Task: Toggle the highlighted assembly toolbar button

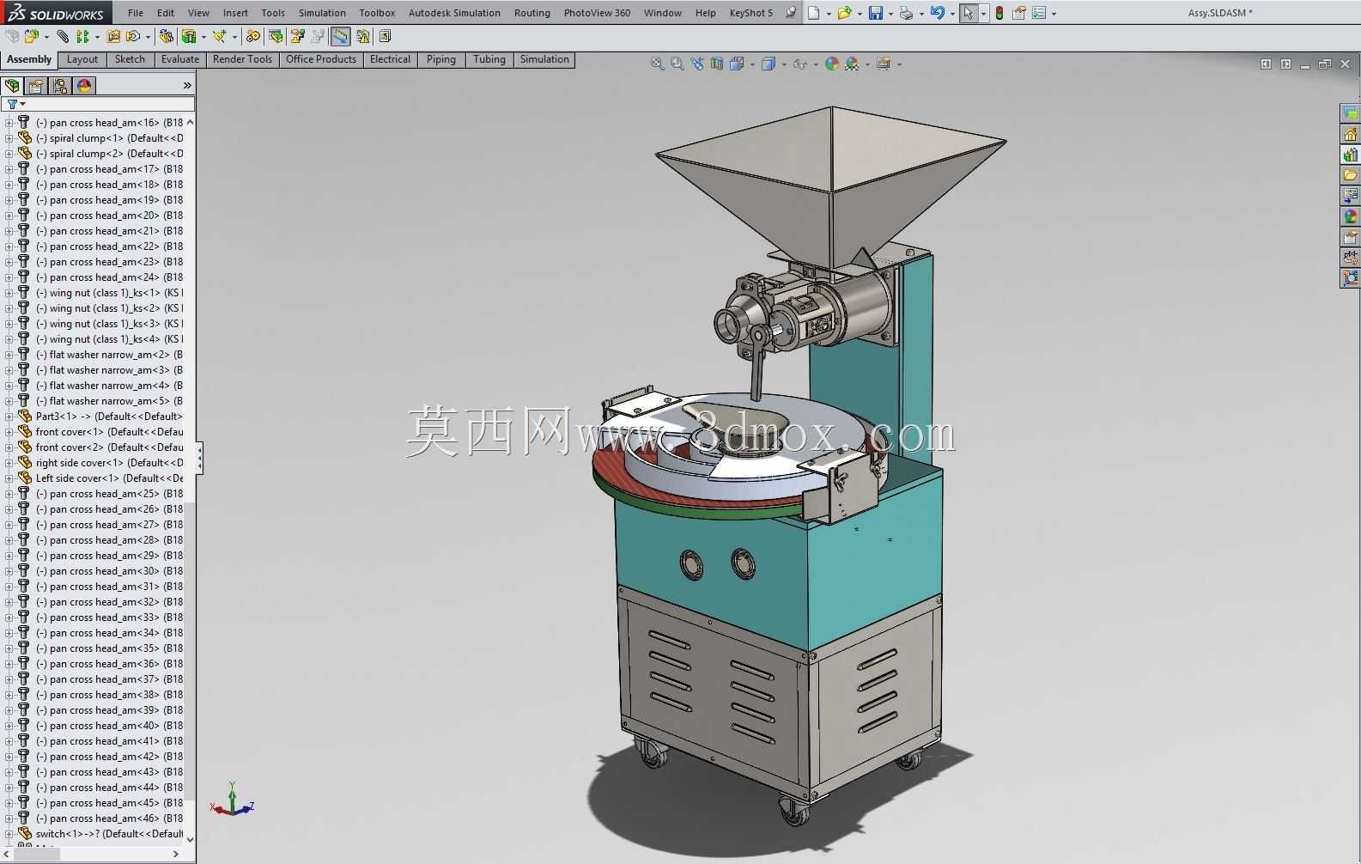Action: 340,36
